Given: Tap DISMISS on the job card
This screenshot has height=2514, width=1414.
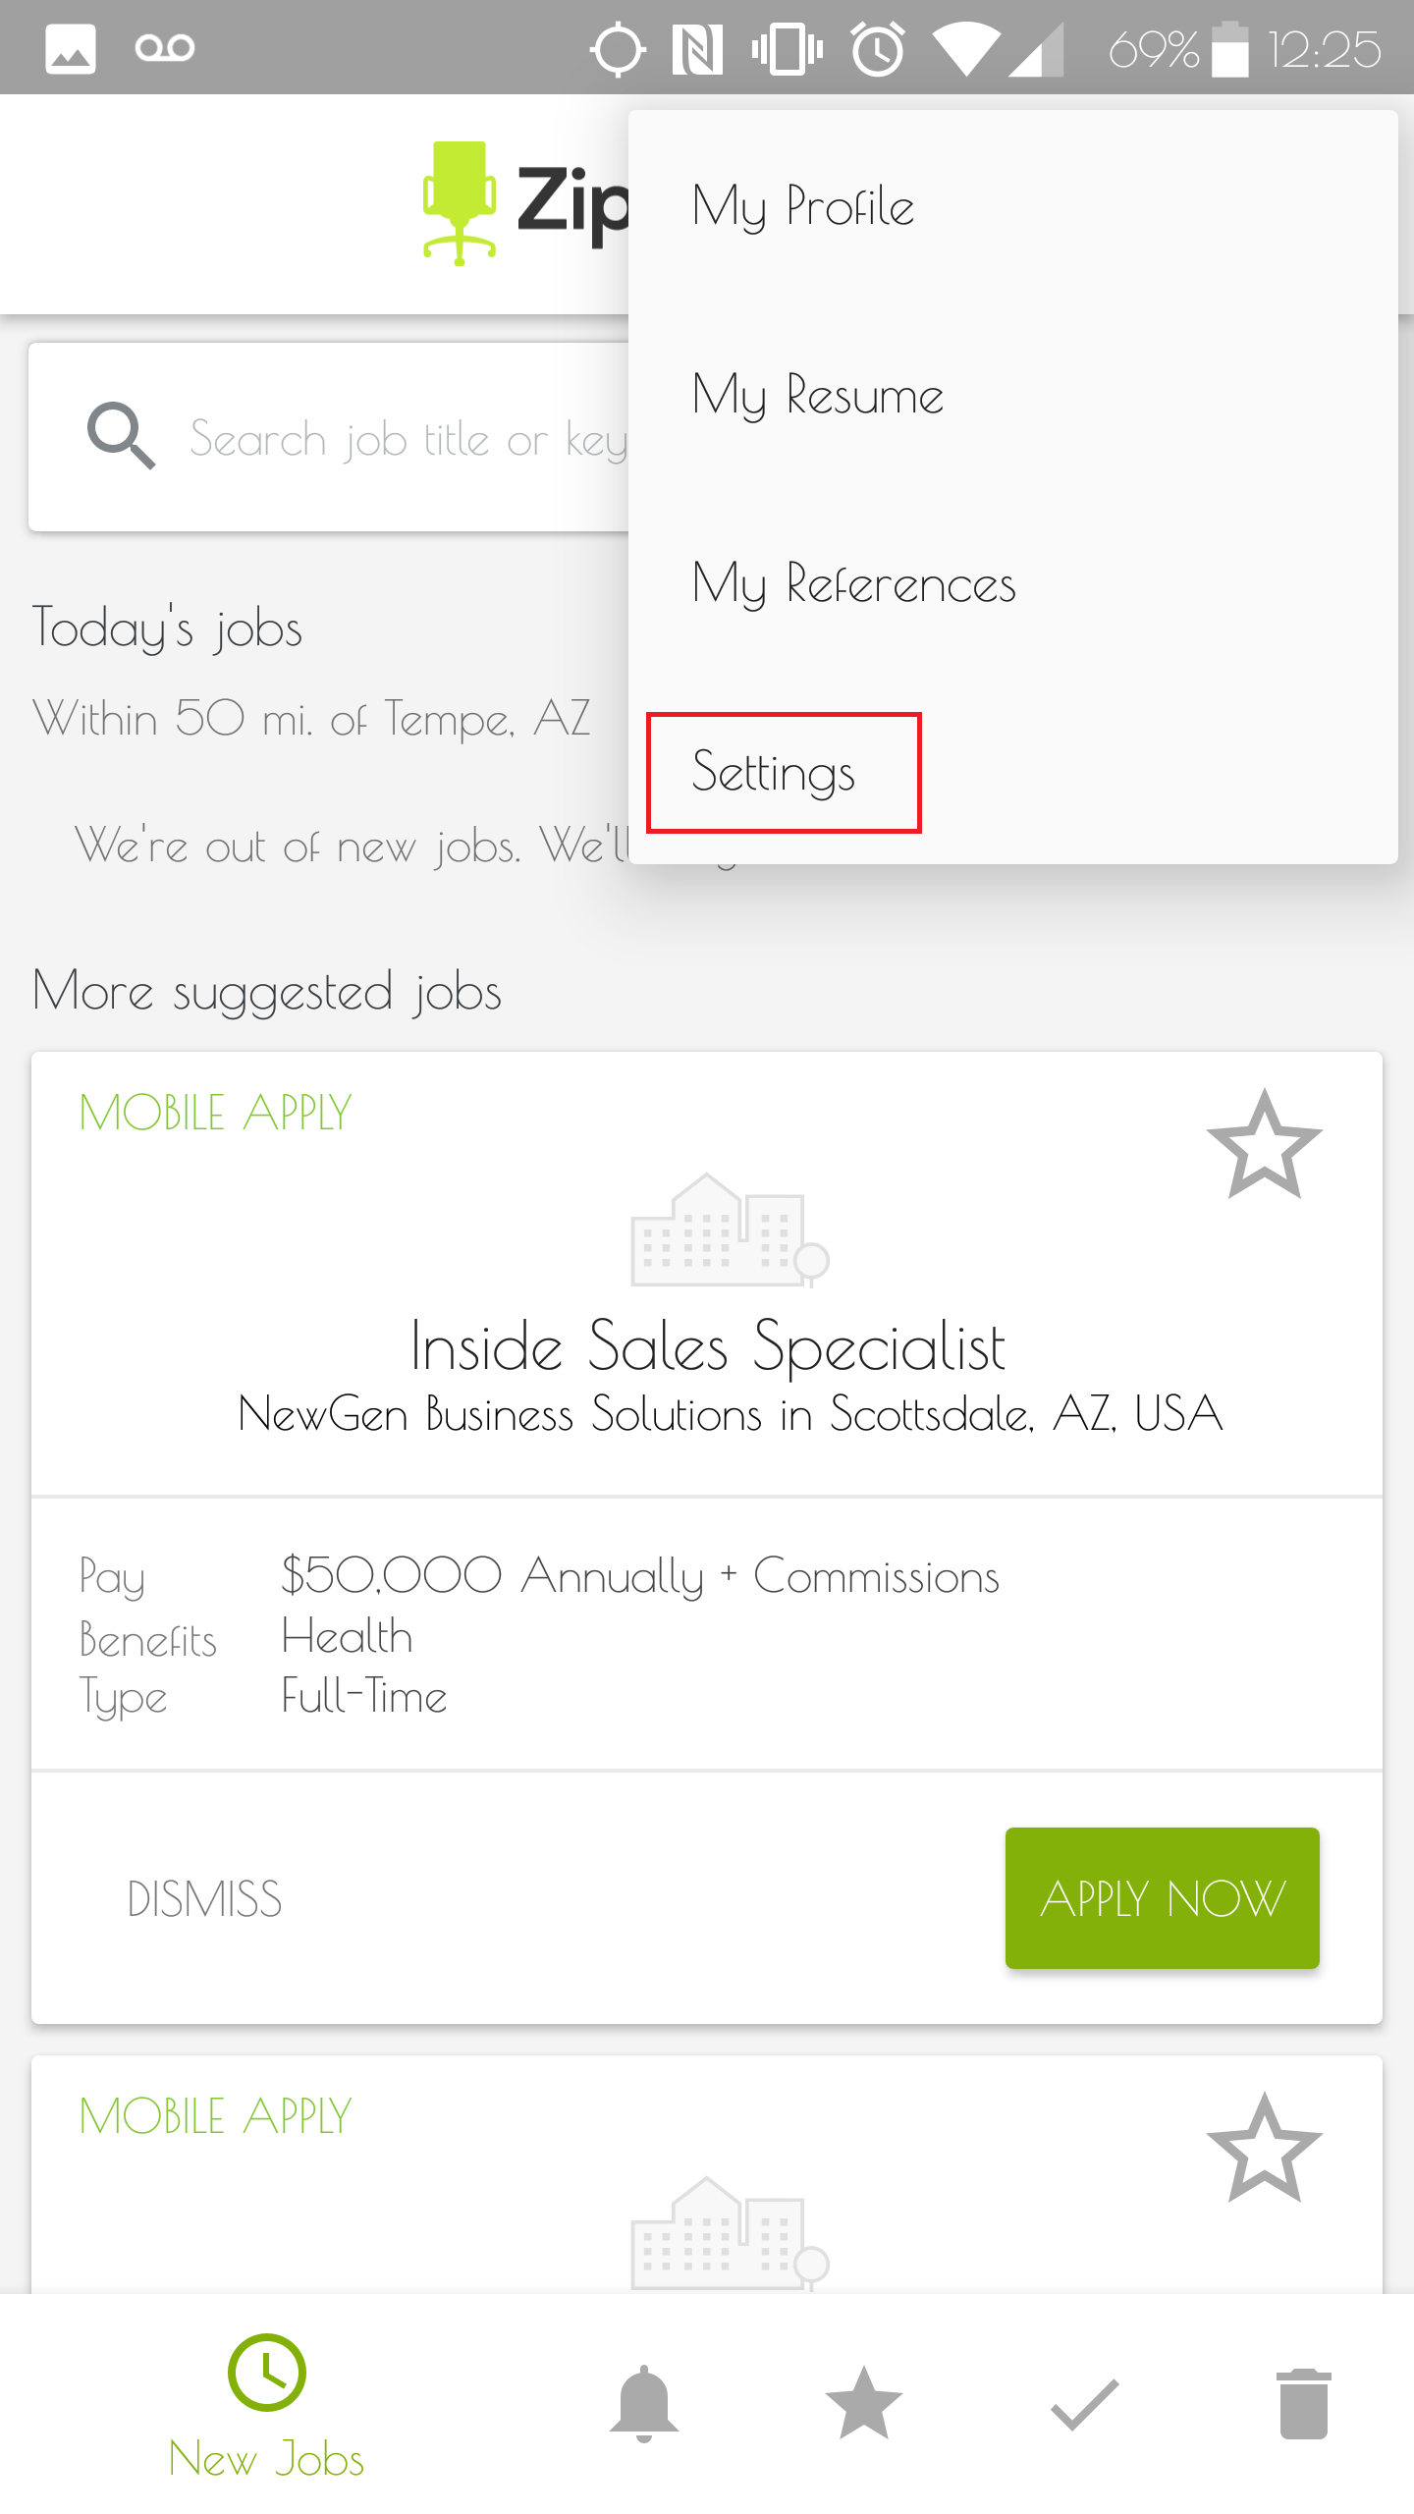Looking at the screenshot, I should pyautogui.click(x=204, y=1897).
